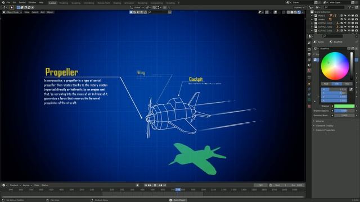The height and width of the screenshot is (202, 360).
Task: Switch viewport to Solid shading mode
Action: tap(292, 12)
